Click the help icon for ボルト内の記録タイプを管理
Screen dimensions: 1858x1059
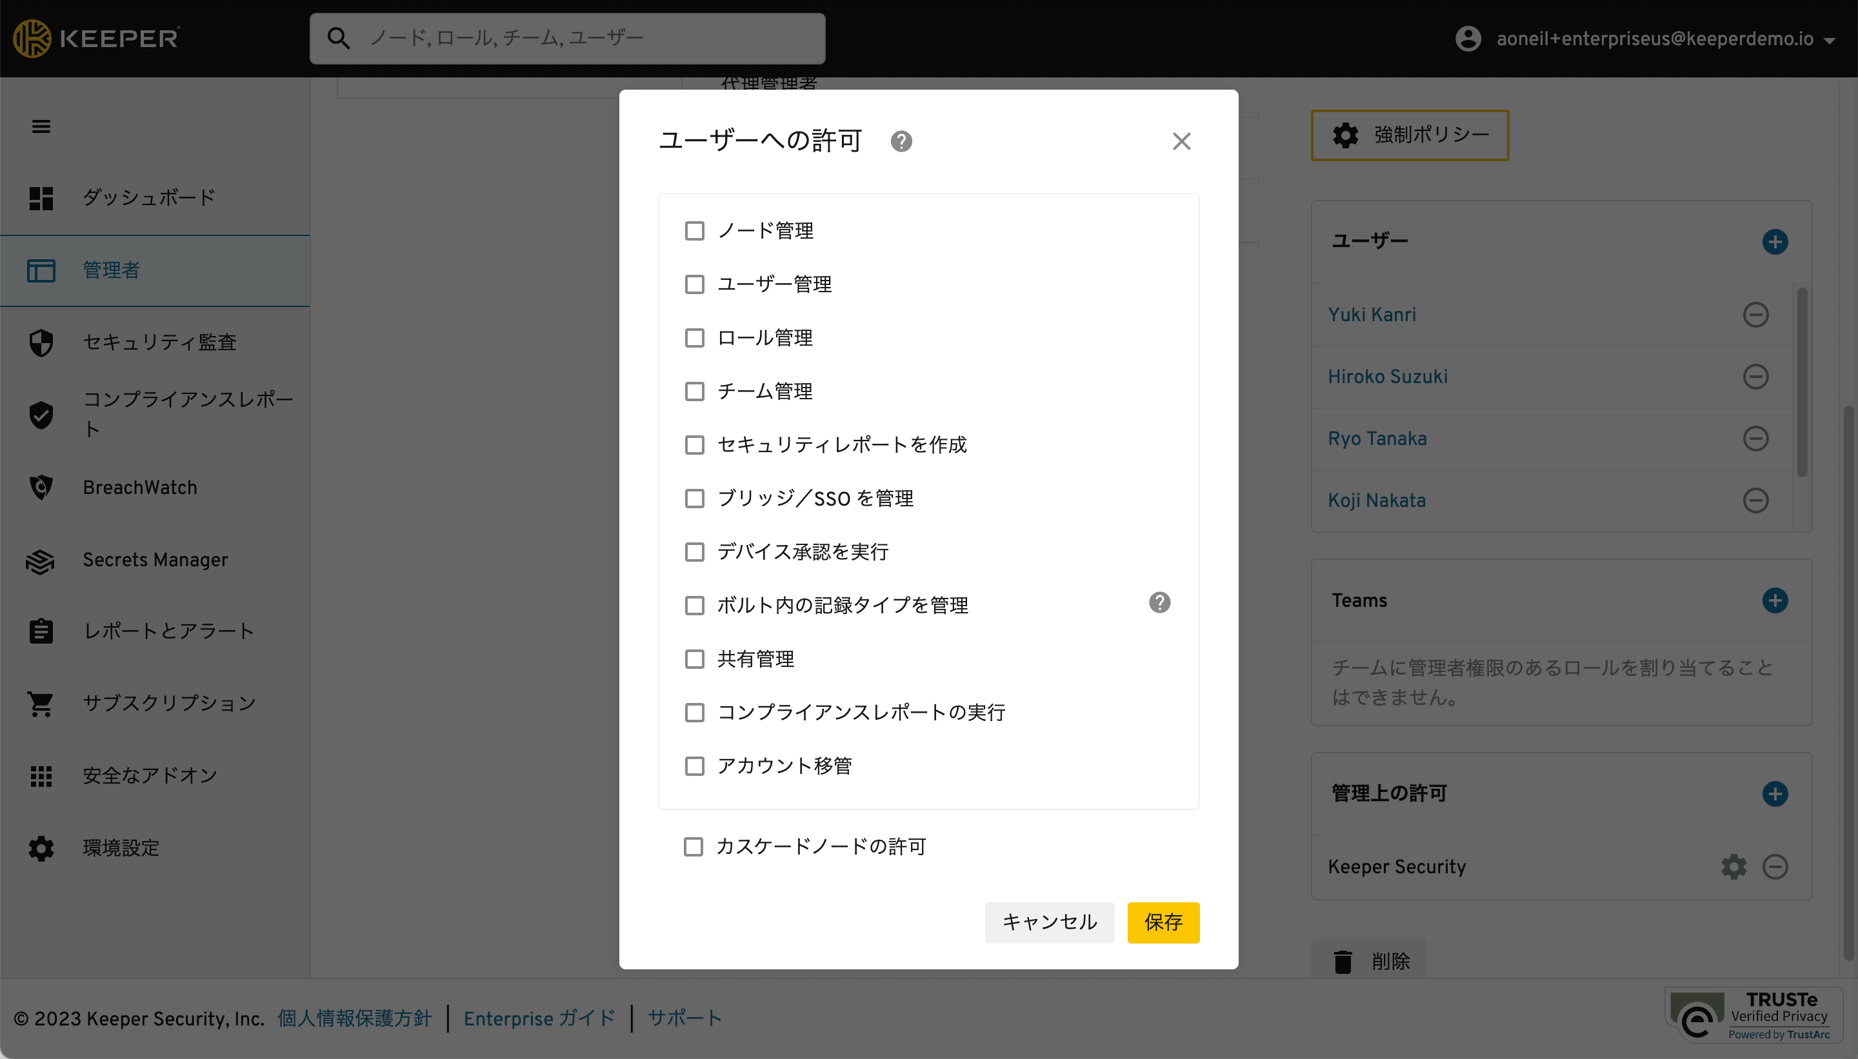(x=1159, y=602)
